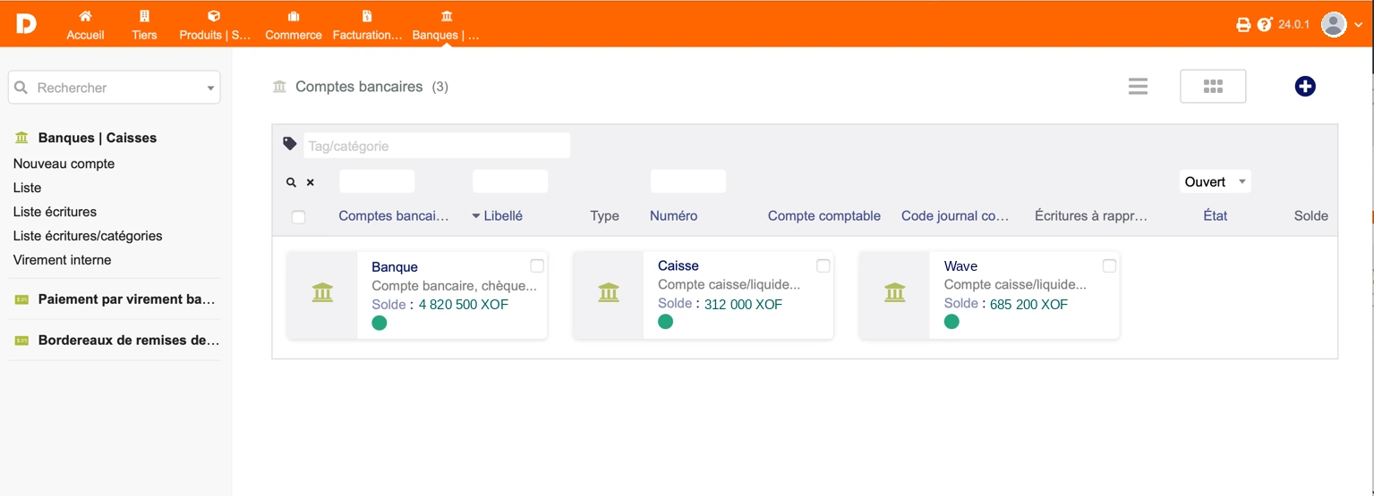Open the Produits menu
Screen dimensions: 1374x496
point(215,25)
